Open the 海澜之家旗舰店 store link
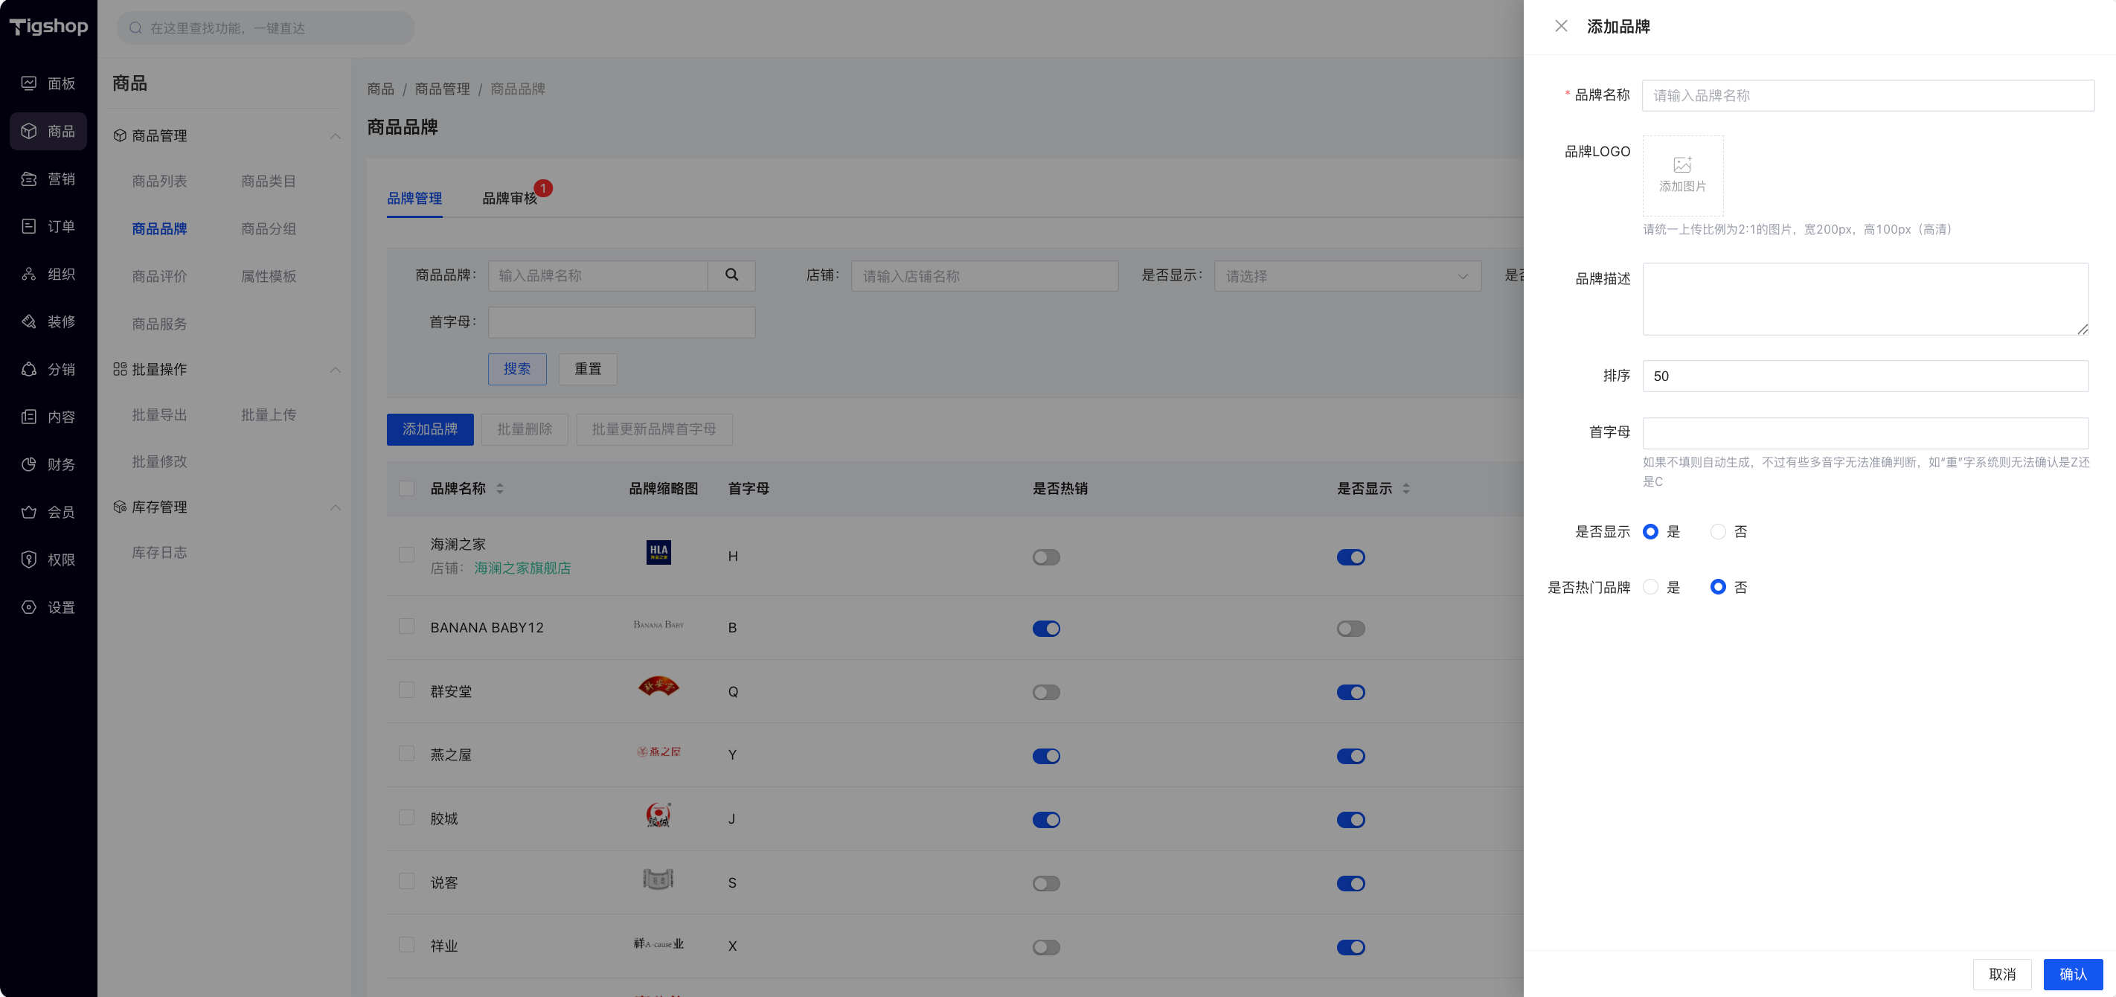This screenshot has width=2116, height=997. (x=522, y=568)
